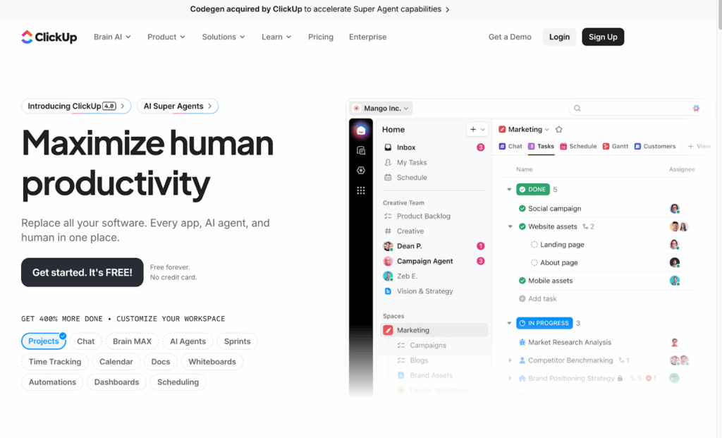This screenshot has height=438, width=722.
Task: Click the grid apps icon in sidebar
Action: tap(361, 190)
